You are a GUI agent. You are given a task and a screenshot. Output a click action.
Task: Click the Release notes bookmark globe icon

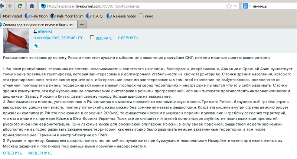coord(109,16)
